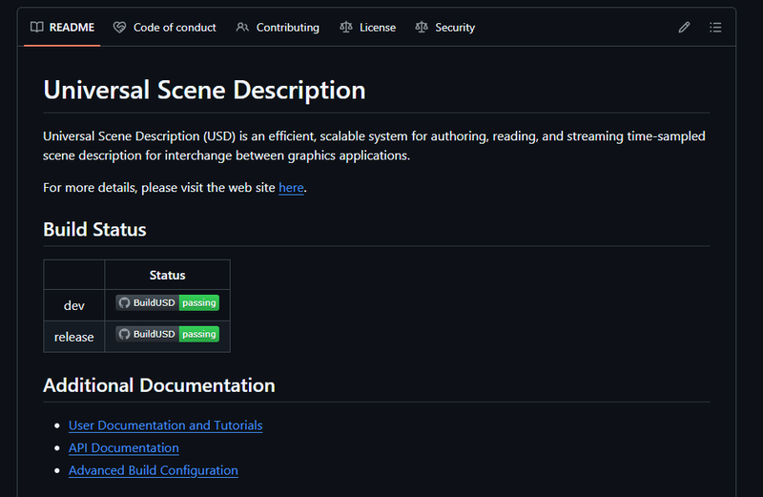Click the scale icon beside Security
The image size is (763, 497).
click(x=422, y=28)
